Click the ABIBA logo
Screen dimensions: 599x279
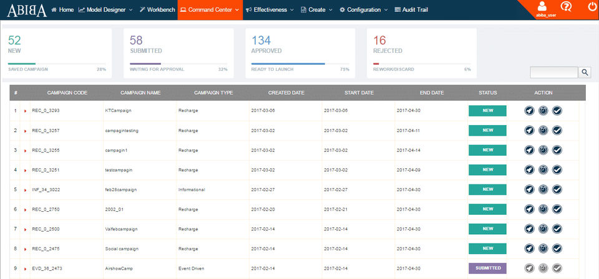click(x=27, y=11)
